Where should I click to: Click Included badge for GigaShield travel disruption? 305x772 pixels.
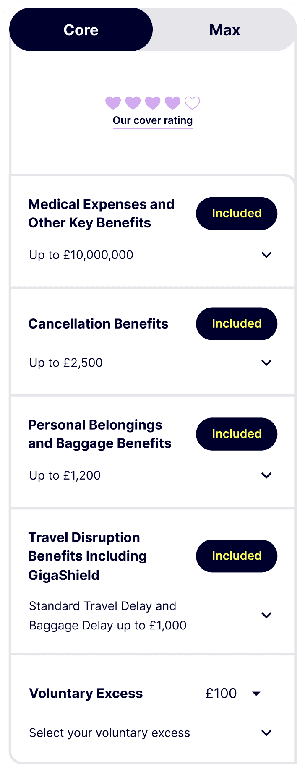tap(236, 556)
